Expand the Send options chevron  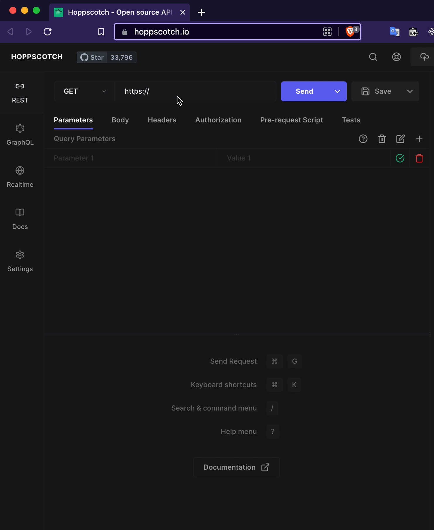(x=337, y=91)
